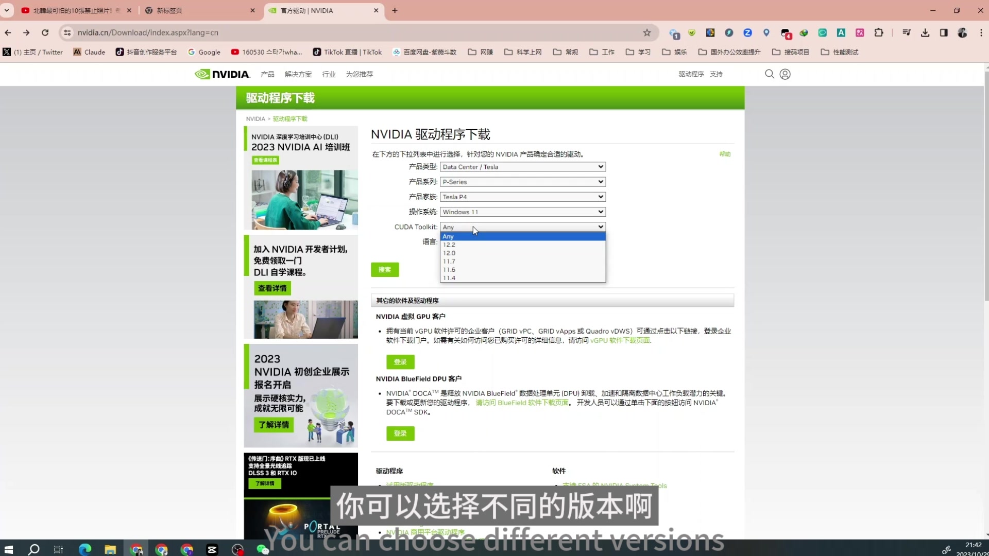989x556 pixels.
Task: Open the 解决方案 menu
Action: point(298,74)
